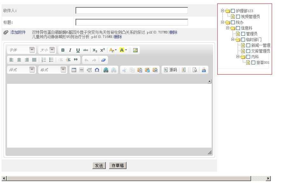This screenshot has width=288, height=183.
Task: Click inside the message body editing area
Action: pos(109,115)
